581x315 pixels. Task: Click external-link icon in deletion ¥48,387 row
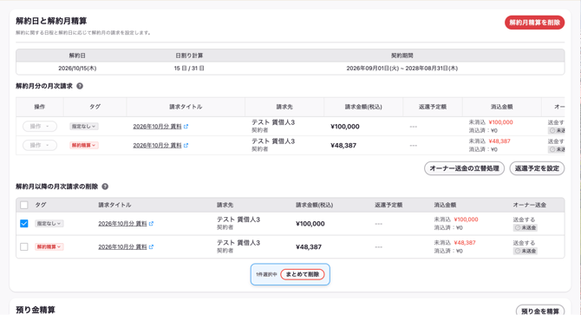click(x=151, y=246)
